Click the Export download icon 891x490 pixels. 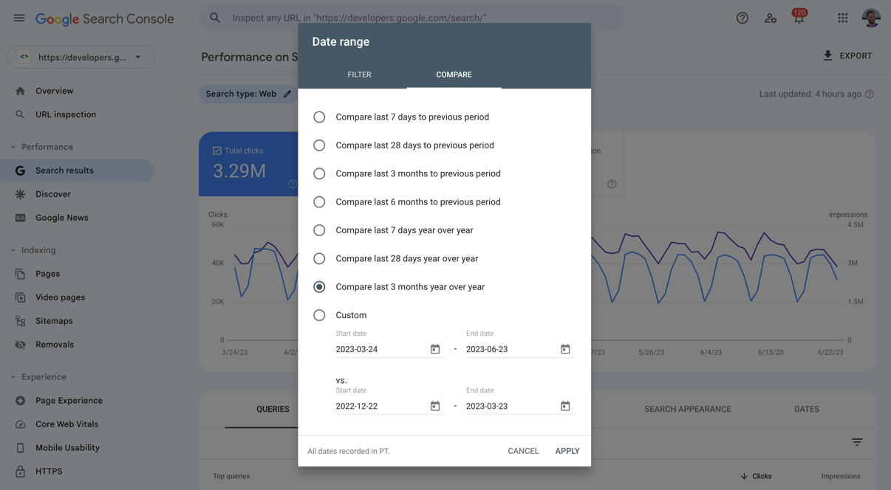click(827, 55)
